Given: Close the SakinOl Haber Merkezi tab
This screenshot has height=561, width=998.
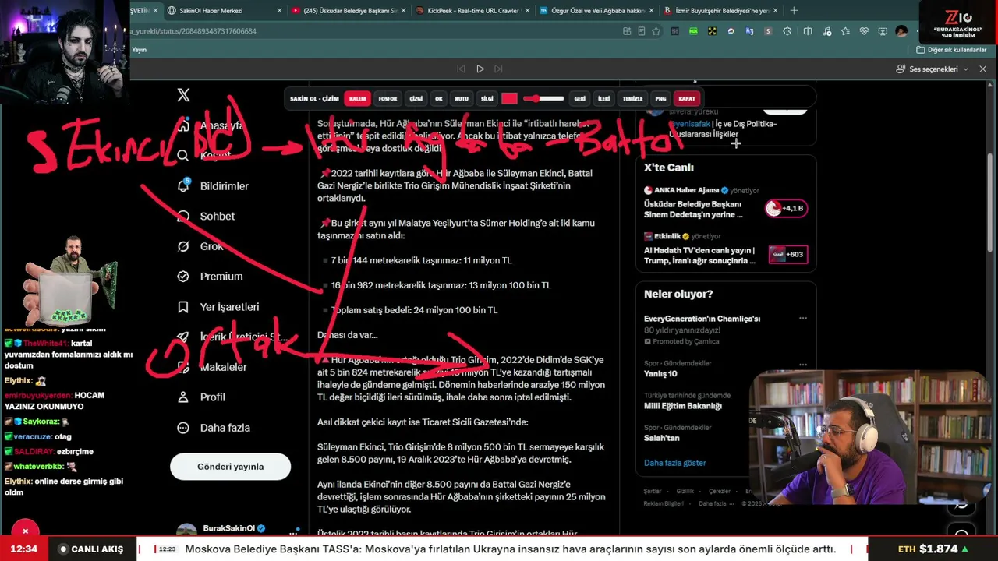Looking at the screenshot, I should tap(278, 11).
